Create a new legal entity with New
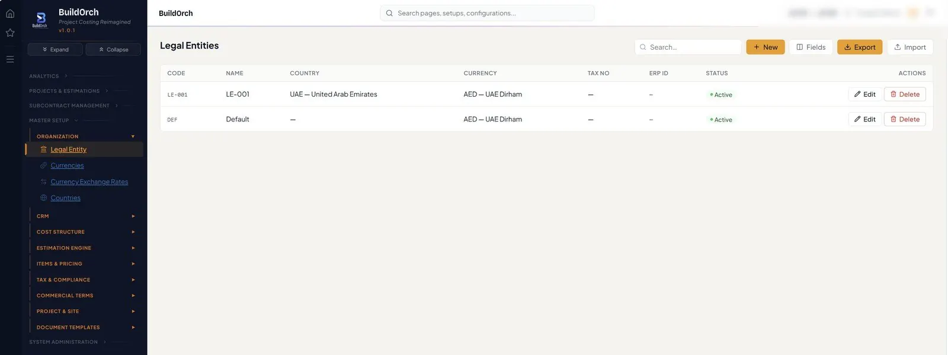Viewport: 948px width, 355px height. click(766, 47)
